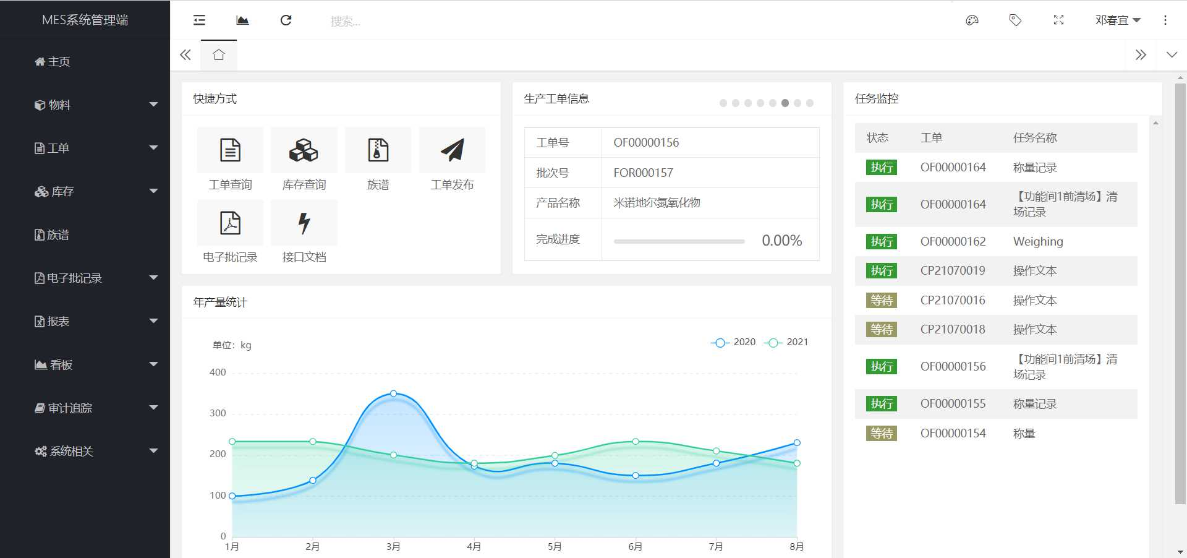The width and height of the screenshot is (1187, 558).
Task: Click 执行 status badge for OF00000156
Action: click(x=882, y=367)
